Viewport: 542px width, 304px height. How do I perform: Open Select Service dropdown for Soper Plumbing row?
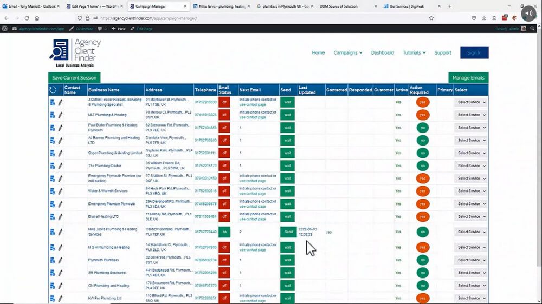click(472, 153)
